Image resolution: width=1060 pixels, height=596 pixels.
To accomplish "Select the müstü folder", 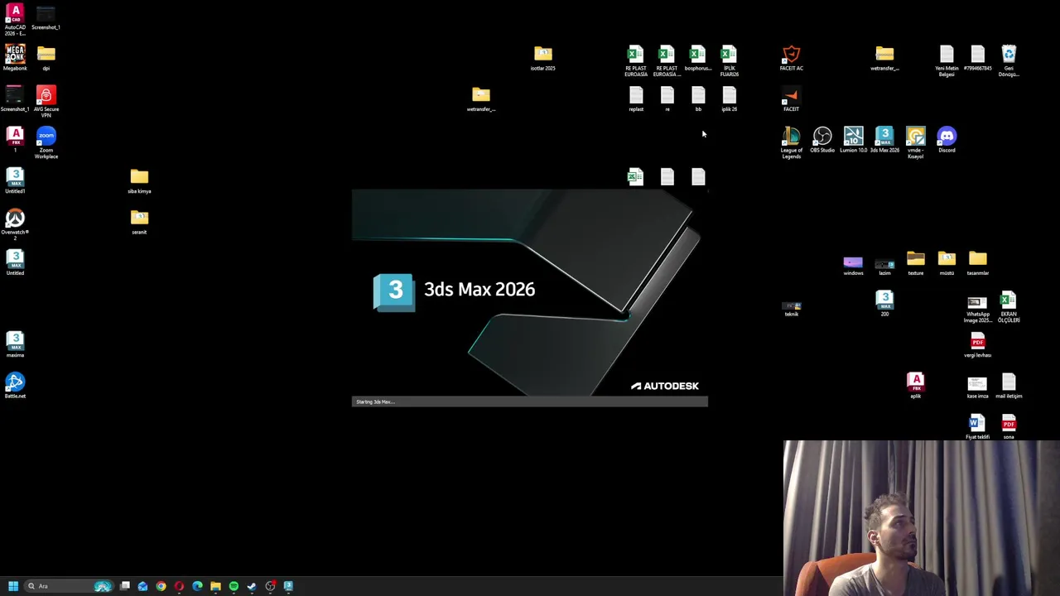I will pyautogui.click(x=947, y=262).
